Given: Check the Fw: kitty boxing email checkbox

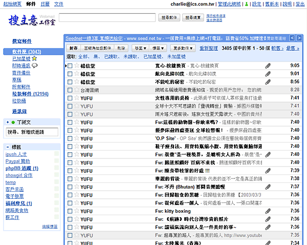Looking at the screenshot, I should coord(70,211).
